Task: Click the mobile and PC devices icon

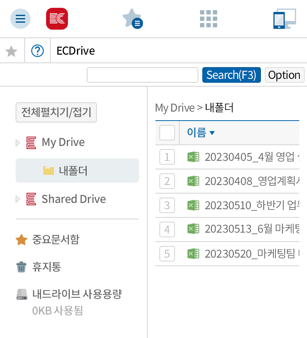Action: click(285, 19)
